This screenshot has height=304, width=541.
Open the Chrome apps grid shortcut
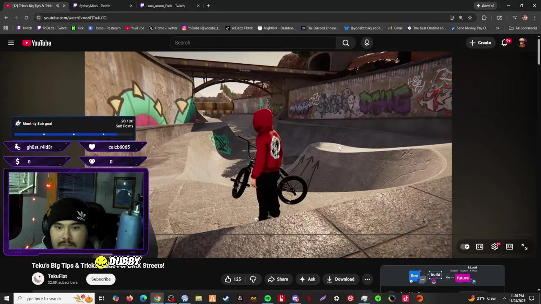click(5, 28)
